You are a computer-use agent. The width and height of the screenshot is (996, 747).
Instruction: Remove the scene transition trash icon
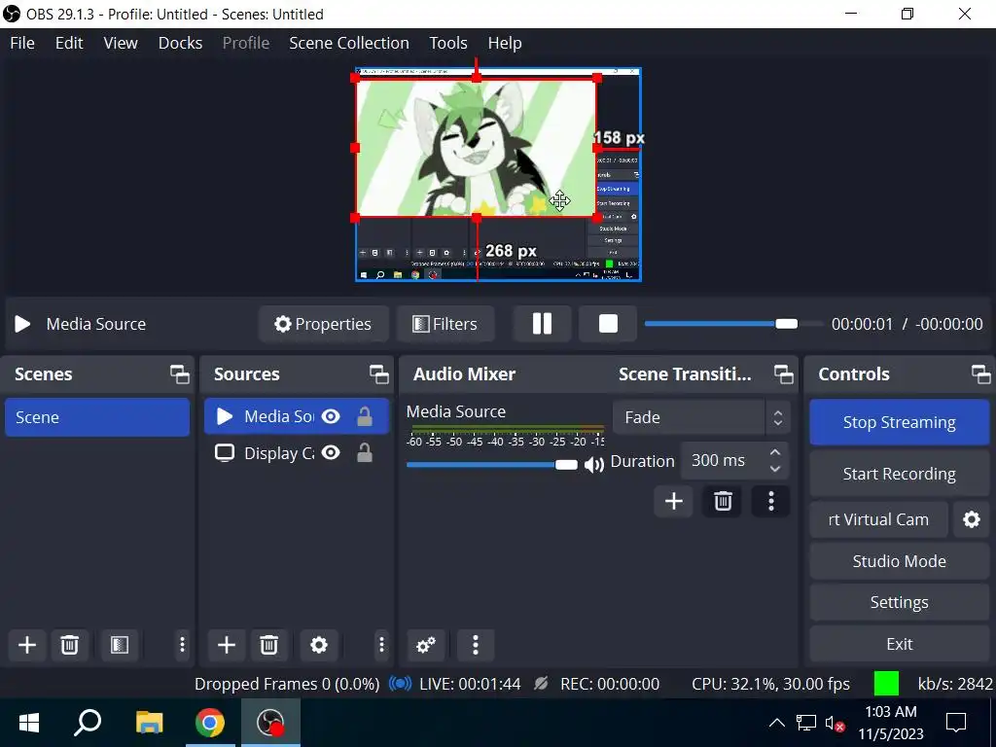click(x=723, y=501)
